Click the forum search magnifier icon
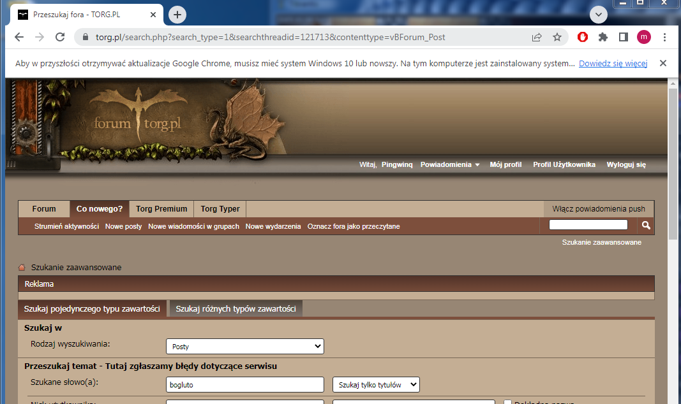 click(x=645, y=226)
